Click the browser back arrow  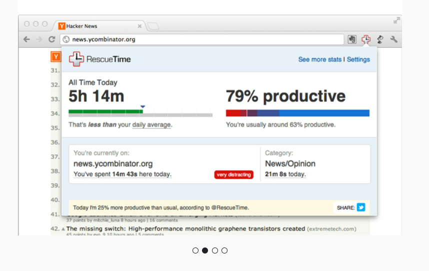click(x=26, y=39)
